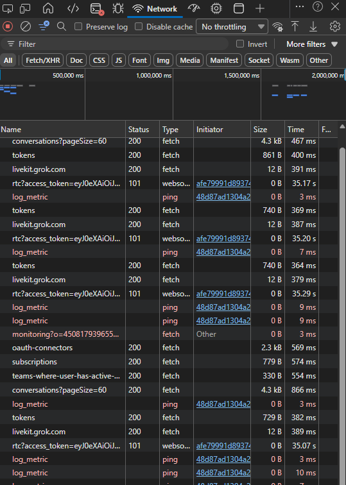Screen dimensions: 346x485
Task: Select the rtc?access_token row with 35.29 s
Action: [169, 294]
